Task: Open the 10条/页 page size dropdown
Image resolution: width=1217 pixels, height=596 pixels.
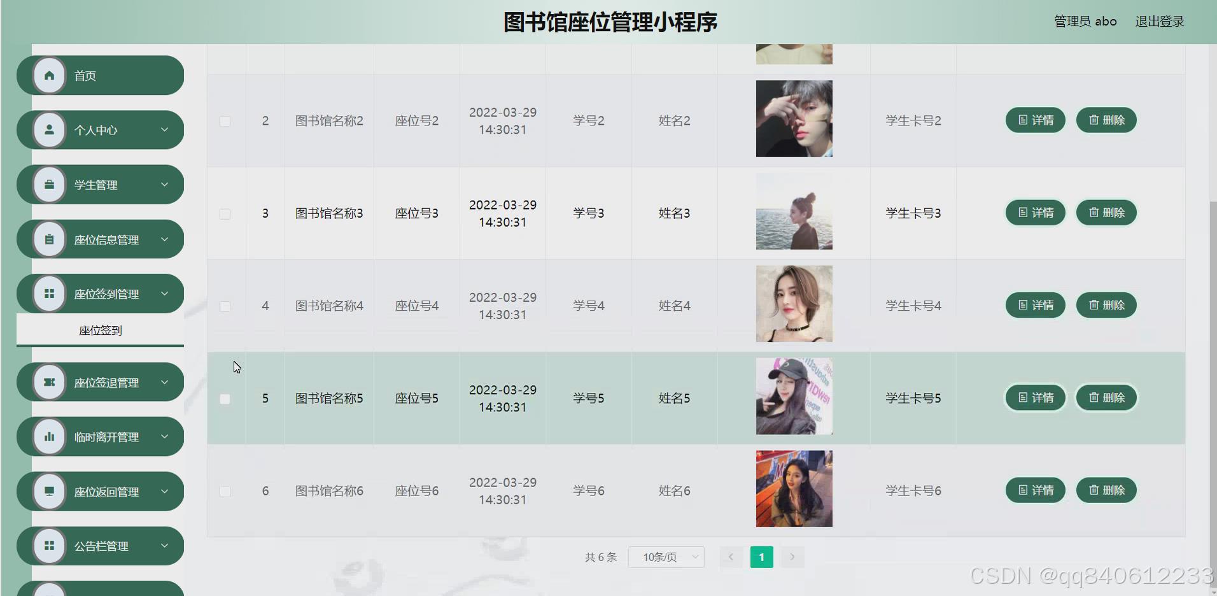Action: tap(666, 557)
